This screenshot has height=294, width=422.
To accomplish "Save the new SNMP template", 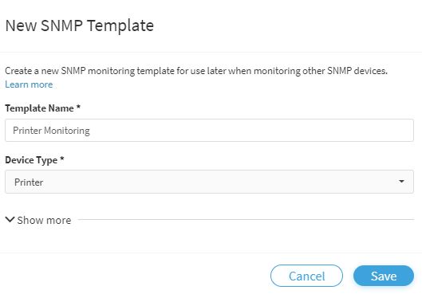I will click(383, 276).
